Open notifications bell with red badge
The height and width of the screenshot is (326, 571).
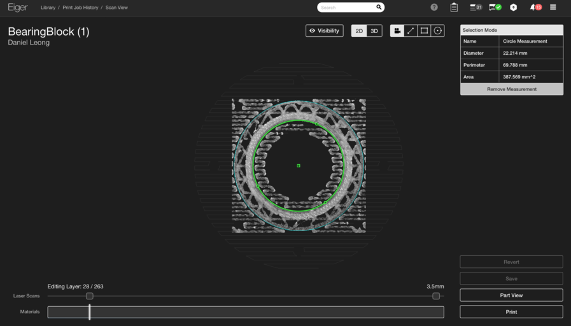click(535, 8)
